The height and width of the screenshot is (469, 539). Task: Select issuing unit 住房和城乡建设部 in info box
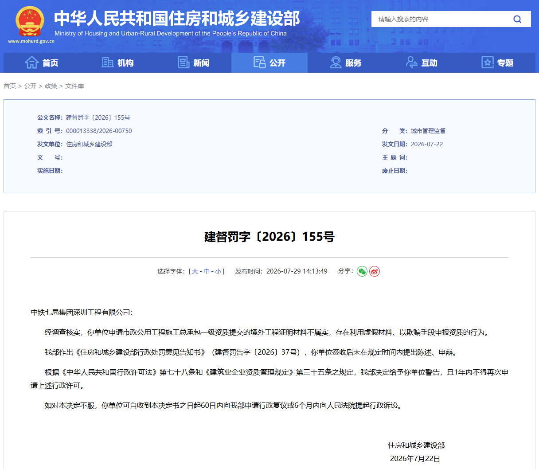(x=89, y=144)
